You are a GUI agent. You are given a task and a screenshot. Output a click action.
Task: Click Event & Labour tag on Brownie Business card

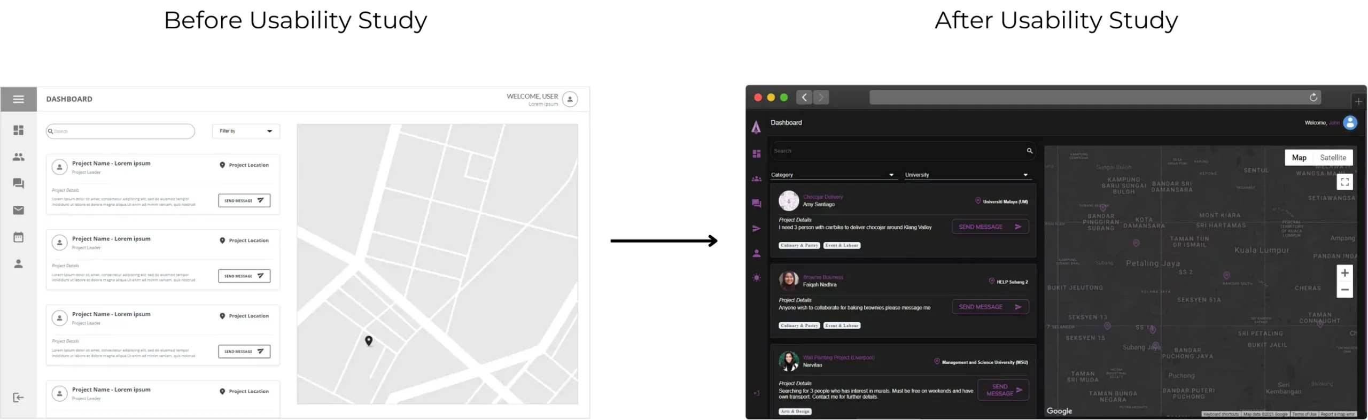[841, 325]
